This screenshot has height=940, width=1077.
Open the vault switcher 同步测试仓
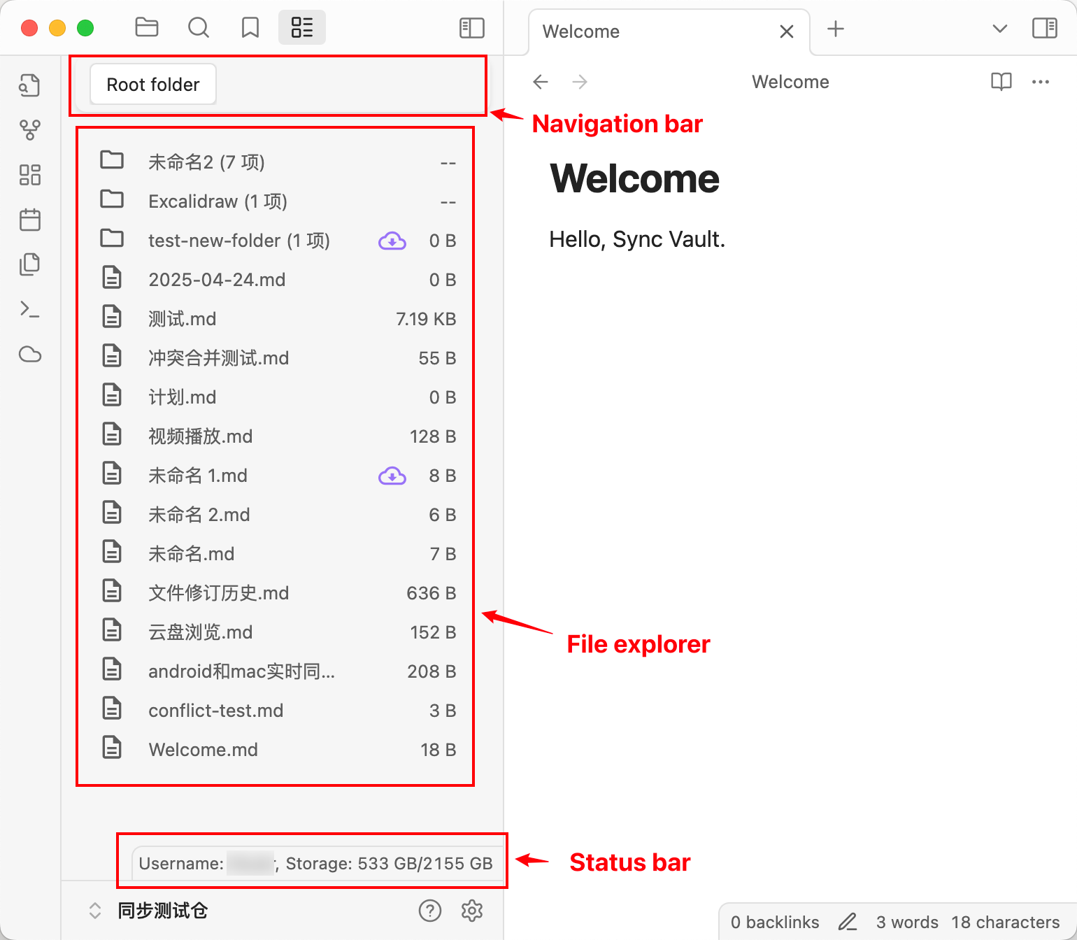click(162, 911)
